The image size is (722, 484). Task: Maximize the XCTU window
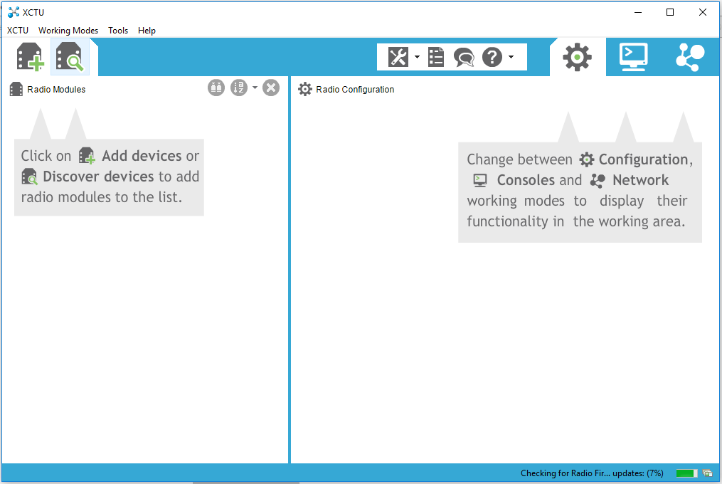670,12
